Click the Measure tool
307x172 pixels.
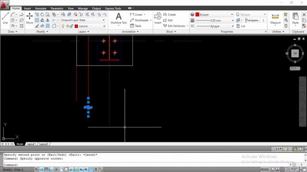click(x=275, y=19)
